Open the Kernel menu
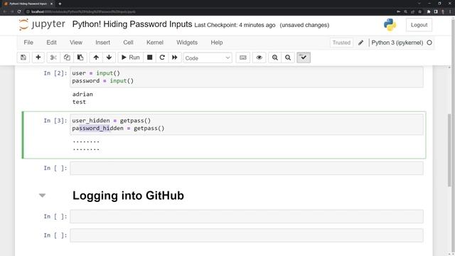 [x=155, y=43]
